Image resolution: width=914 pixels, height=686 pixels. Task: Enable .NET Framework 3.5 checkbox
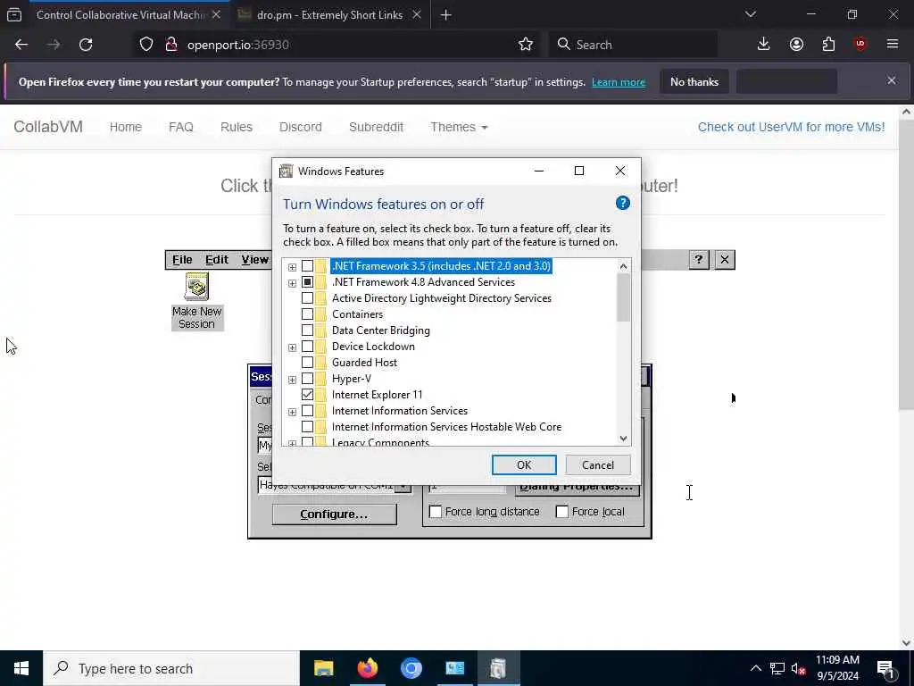(307, 266)
